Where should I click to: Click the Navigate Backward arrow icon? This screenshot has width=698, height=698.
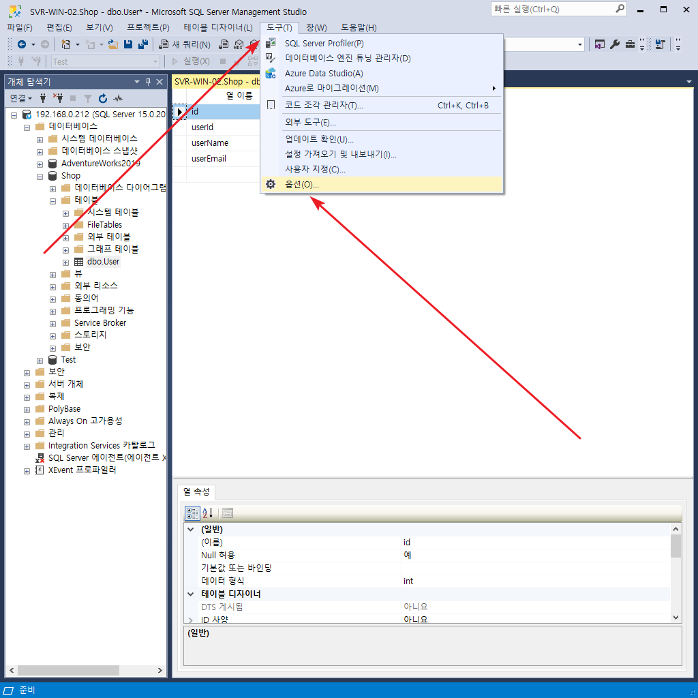pyautogui.click(x=21, y=44)
